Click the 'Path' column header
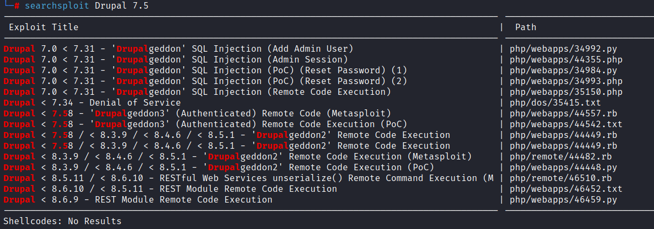Image resolution: width=654 pixels, height=229 pixels. [525, 27]
